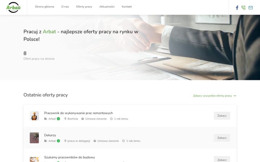Click Arbat company in Dekarzy row
The height and width of the screenshot is (162, 260).
pos(52,141)
